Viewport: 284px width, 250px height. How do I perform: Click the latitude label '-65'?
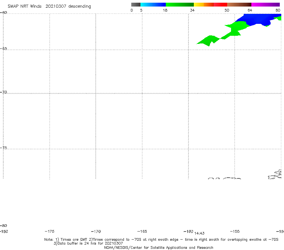pos(3,49)
